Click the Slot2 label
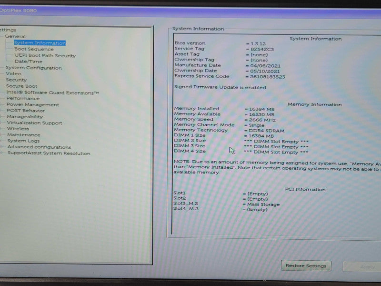 point(180,198)
